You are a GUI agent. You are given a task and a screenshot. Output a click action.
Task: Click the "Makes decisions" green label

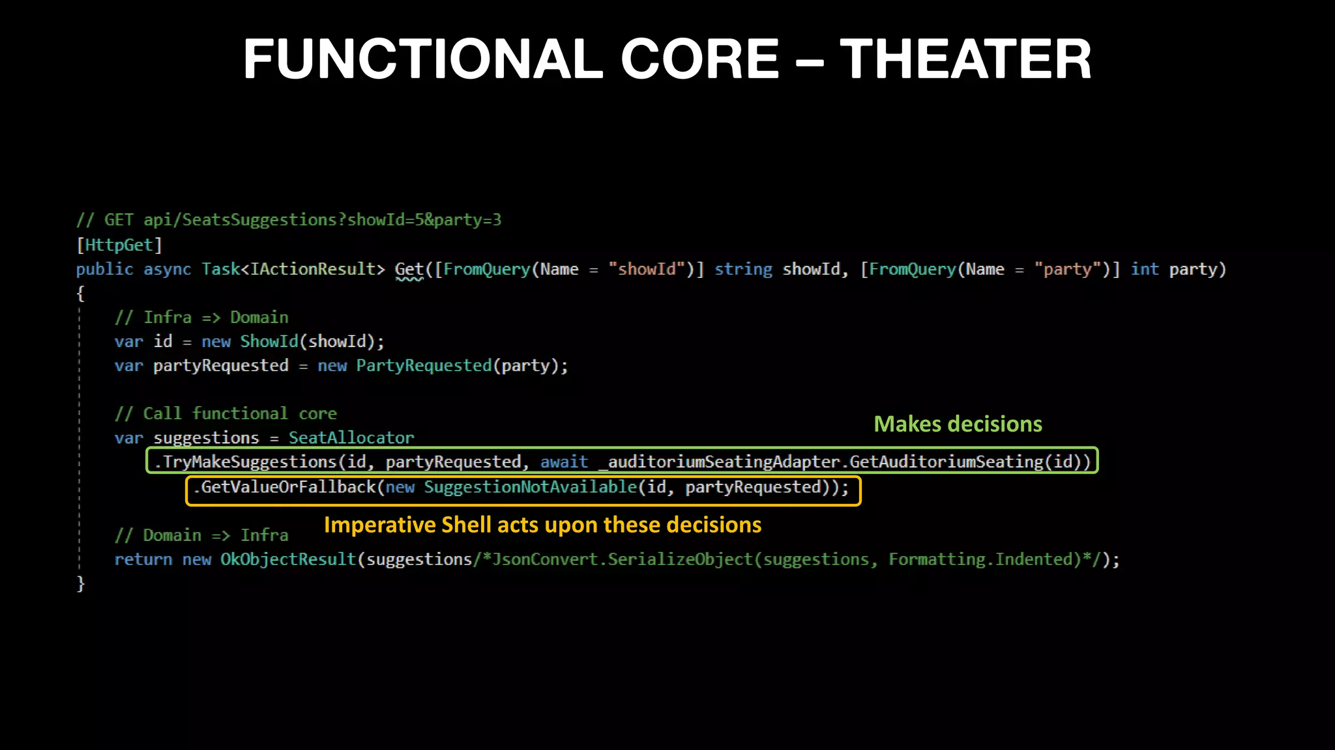click(x=958, y=424)
